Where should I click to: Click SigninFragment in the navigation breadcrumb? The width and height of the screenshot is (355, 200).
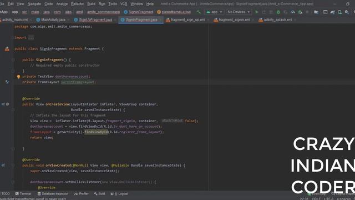(139, 12)
